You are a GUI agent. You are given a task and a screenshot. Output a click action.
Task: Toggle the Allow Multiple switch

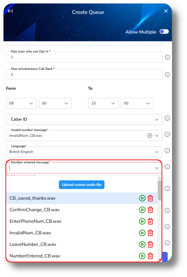164,32
